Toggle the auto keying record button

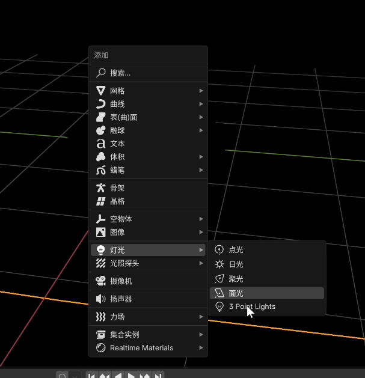coord(63,375)
